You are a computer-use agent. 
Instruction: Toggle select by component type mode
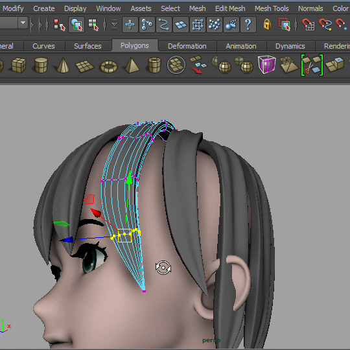(93, 25)
